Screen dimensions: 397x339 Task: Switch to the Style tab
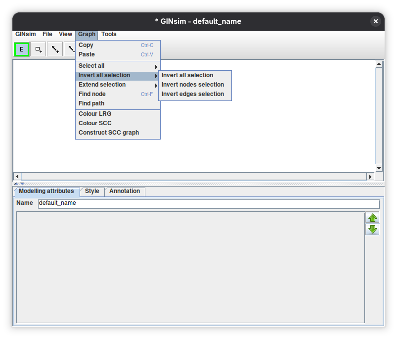pos(92,192)
